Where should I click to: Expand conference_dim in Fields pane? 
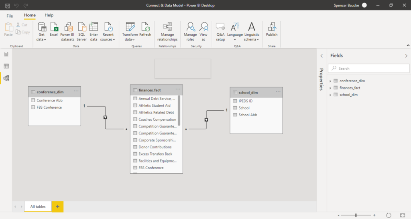(330, 81)
